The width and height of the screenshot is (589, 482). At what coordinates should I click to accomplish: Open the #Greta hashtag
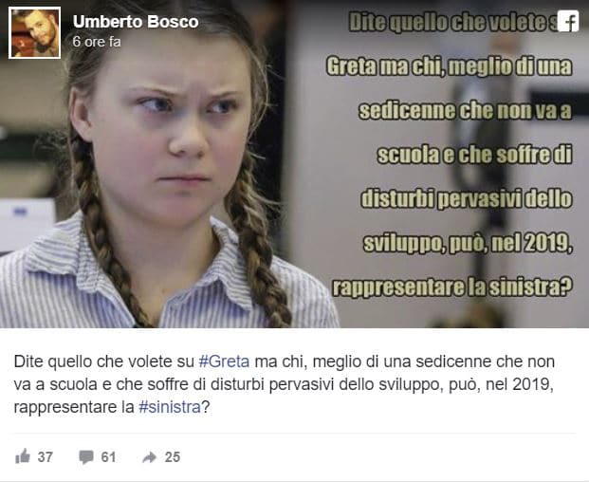224,361
